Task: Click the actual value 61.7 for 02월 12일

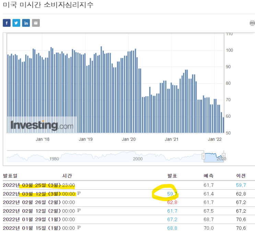Action: point(172,211)
